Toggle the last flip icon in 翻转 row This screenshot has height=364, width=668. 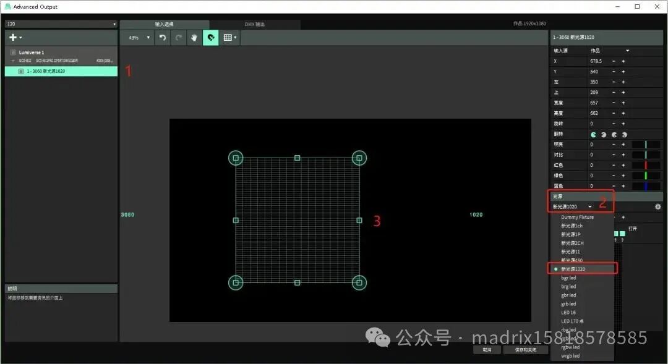click(623, 135)
